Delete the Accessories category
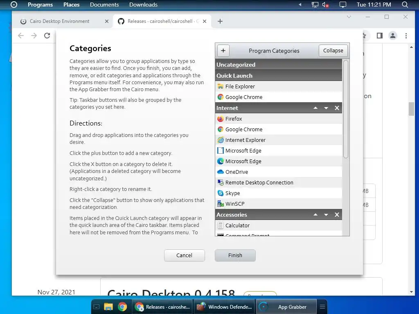Viewport: 419px width, 314px height. pyautogui.click(x=337, y=215)
